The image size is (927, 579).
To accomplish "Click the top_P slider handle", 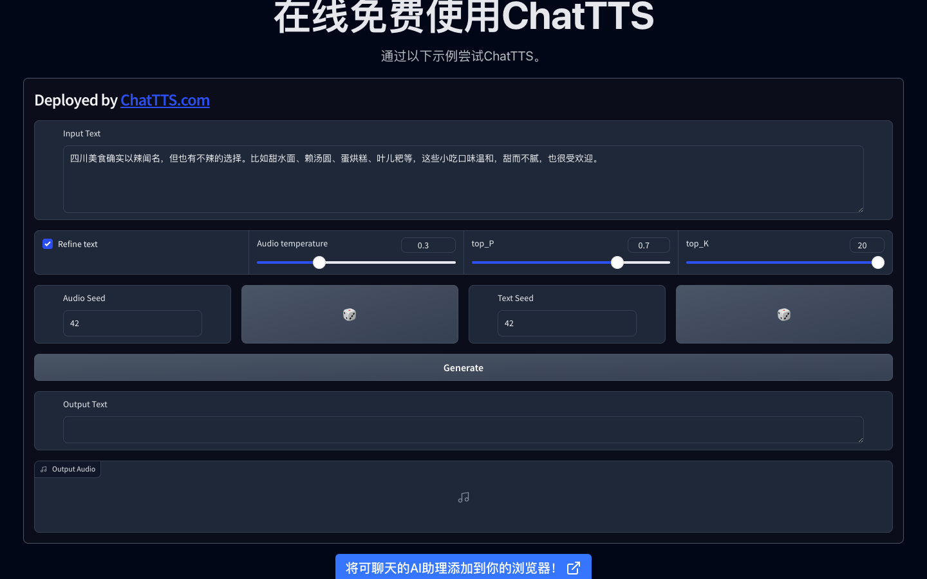I will point(617,262).
